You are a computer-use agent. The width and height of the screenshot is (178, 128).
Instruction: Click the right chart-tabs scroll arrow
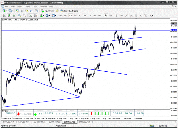176,122
